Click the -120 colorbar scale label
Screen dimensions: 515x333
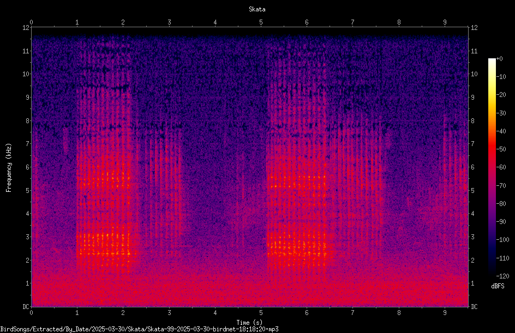502,276
